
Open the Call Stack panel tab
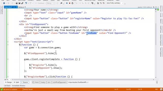click(x=7, y=85)
